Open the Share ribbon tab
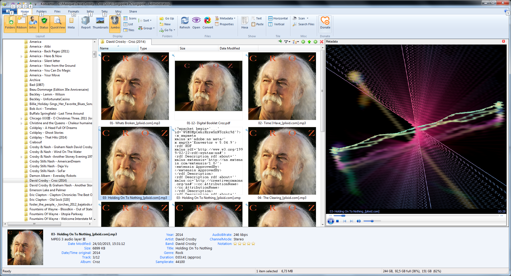The image size is (511, 276). pos(133,11)
